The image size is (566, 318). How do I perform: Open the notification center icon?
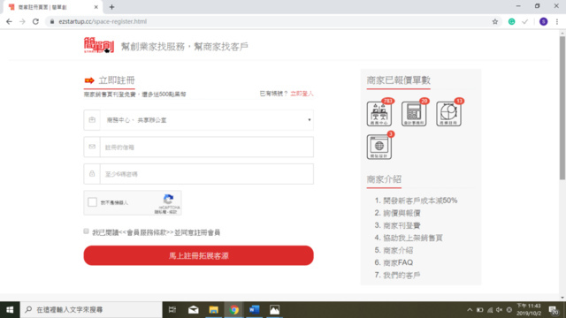pos(554,310)
